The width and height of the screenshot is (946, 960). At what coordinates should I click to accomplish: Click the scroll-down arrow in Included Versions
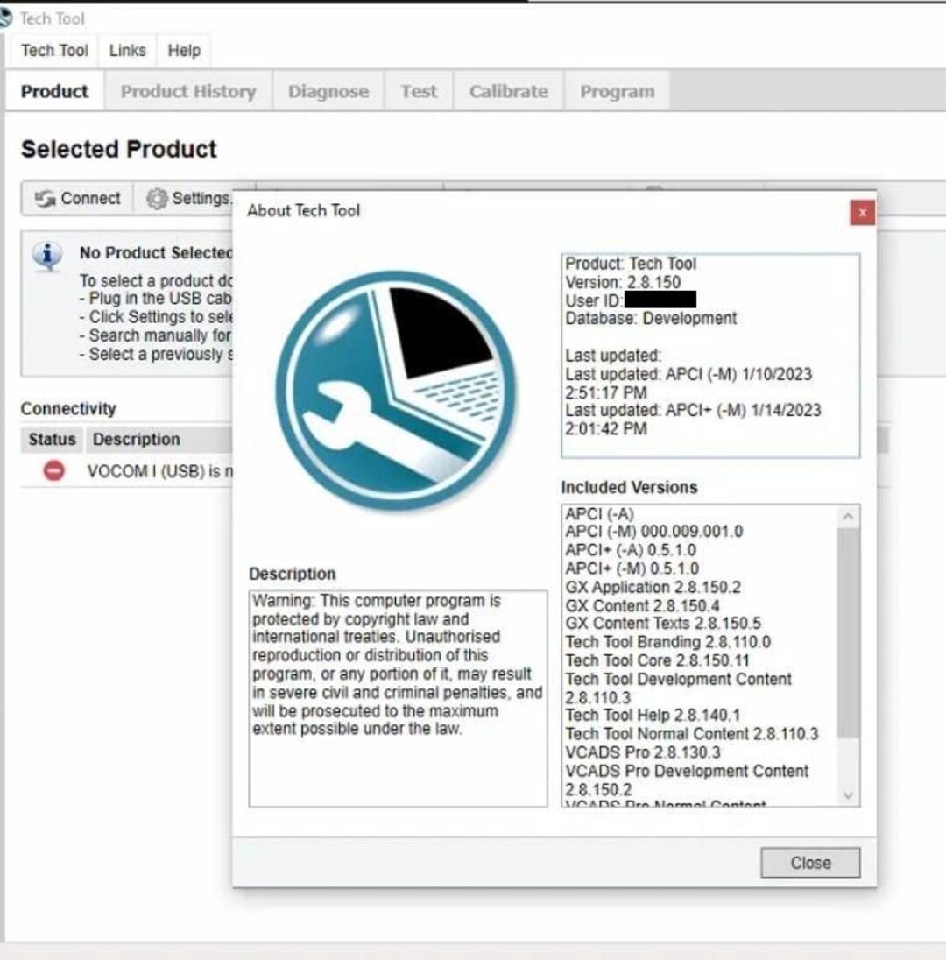click(x=847, y=795)
